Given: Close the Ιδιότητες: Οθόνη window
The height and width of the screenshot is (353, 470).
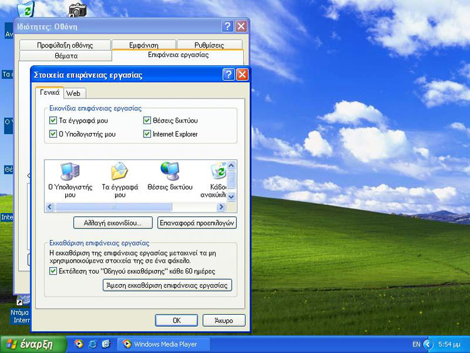Looking at the screenshot, I should coord(241,26).
